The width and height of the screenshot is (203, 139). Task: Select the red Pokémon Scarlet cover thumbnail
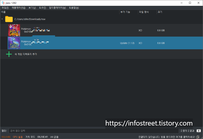coord(14,30)
